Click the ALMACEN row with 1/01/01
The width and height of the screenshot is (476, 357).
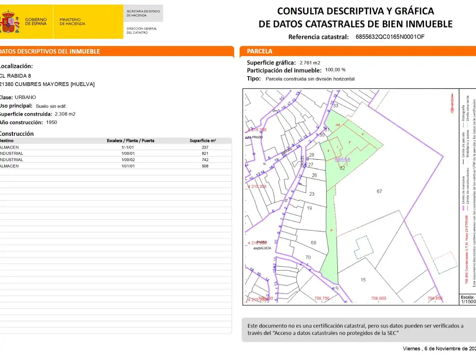pyautogui.click(x=115, y=166)
